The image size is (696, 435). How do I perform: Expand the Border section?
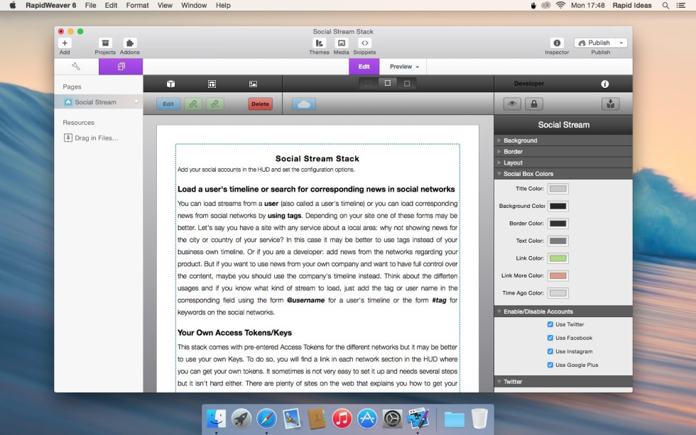(563, 151)
